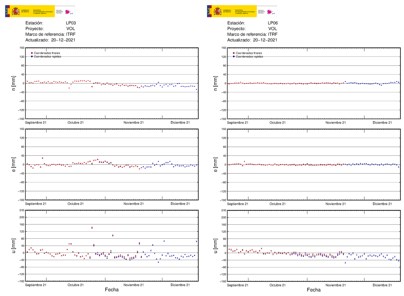Click red legend dot in LP06 north chart
The height and width of the screenshot is (296, 404).
tap(234, 53)
